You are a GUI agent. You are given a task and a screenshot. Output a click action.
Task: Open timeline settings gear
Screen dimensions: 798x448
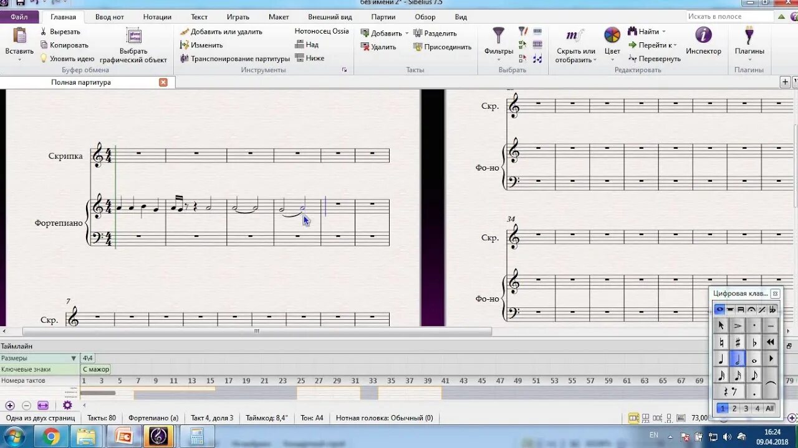[67, 406]
